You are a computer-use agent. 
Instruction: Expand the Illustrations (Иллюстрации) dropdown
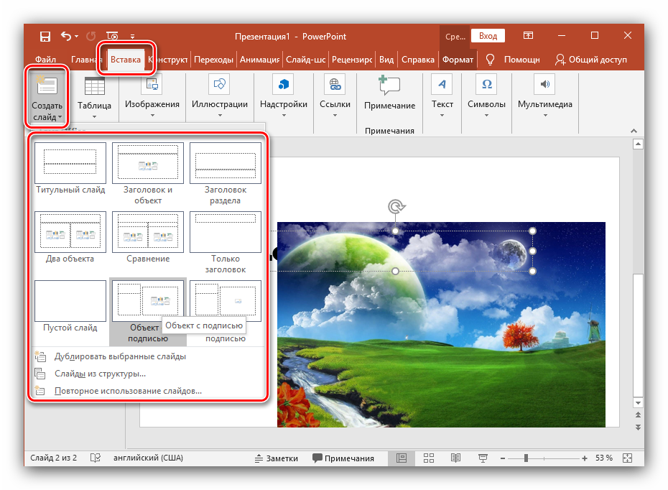click(219, 105)
